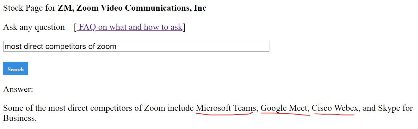Select the underlined 'Google Meet' text
Screen dimensions: 418x129
point(284,108)
